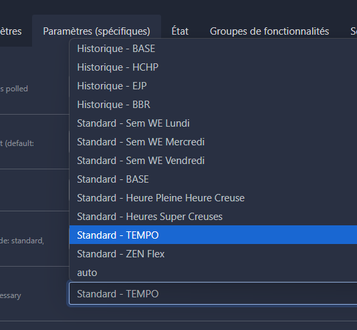
Task: Open the partially visible tab left of Paramètres (spécifiques)
Action: [x=11, y=31]
